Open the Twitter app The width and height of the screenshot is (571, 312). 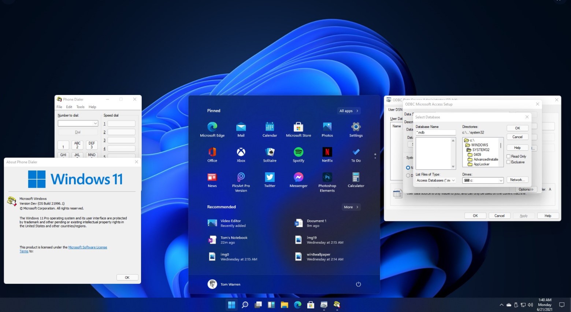click(270, 180)
